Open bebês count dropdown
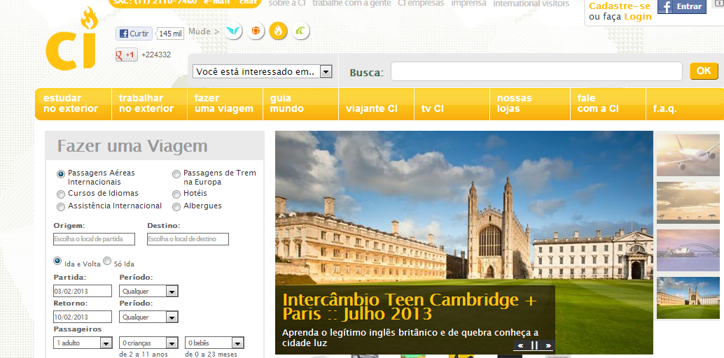724x358 pixels. 215,343
